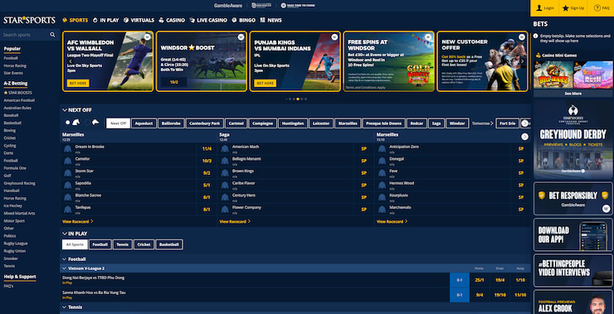
Task: Open Marseilles 13:10 View Racecard
Action: (392, 221)
